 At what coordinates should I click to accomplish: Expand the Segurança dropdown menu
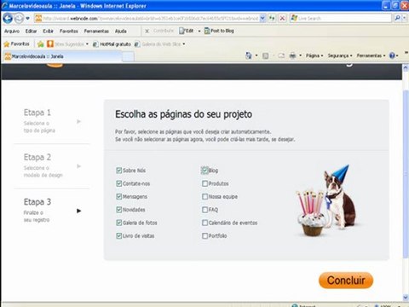(340, 55)
